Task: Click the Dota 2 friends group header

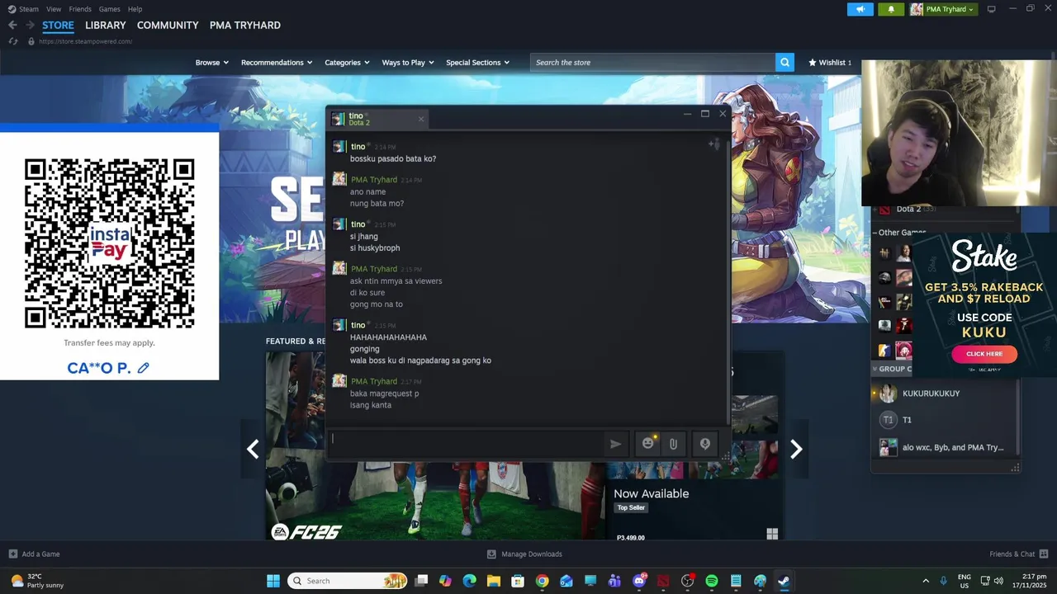Action: 908,209
